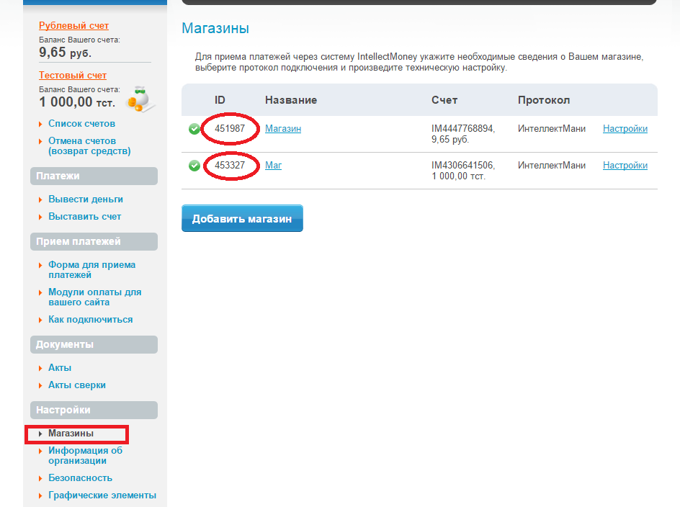
Task: Open Графические элементы settings
Action: click(102, 495)
